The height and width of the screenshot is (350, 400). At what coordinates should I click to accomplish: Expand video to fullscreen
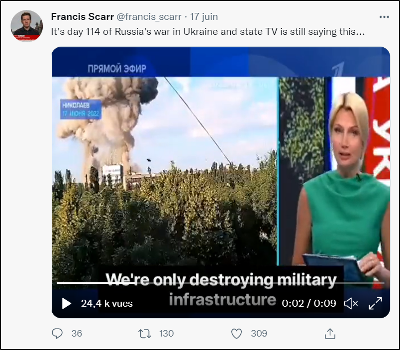coord(375,303)
